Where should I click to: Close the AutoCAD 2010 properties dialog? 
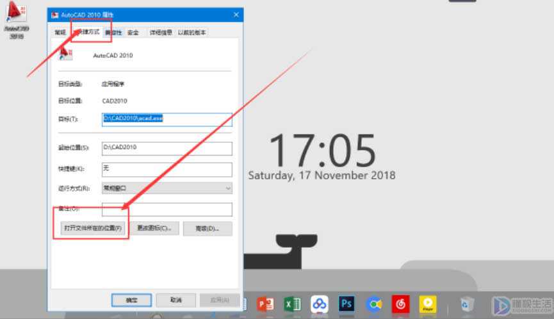point(236,15)
